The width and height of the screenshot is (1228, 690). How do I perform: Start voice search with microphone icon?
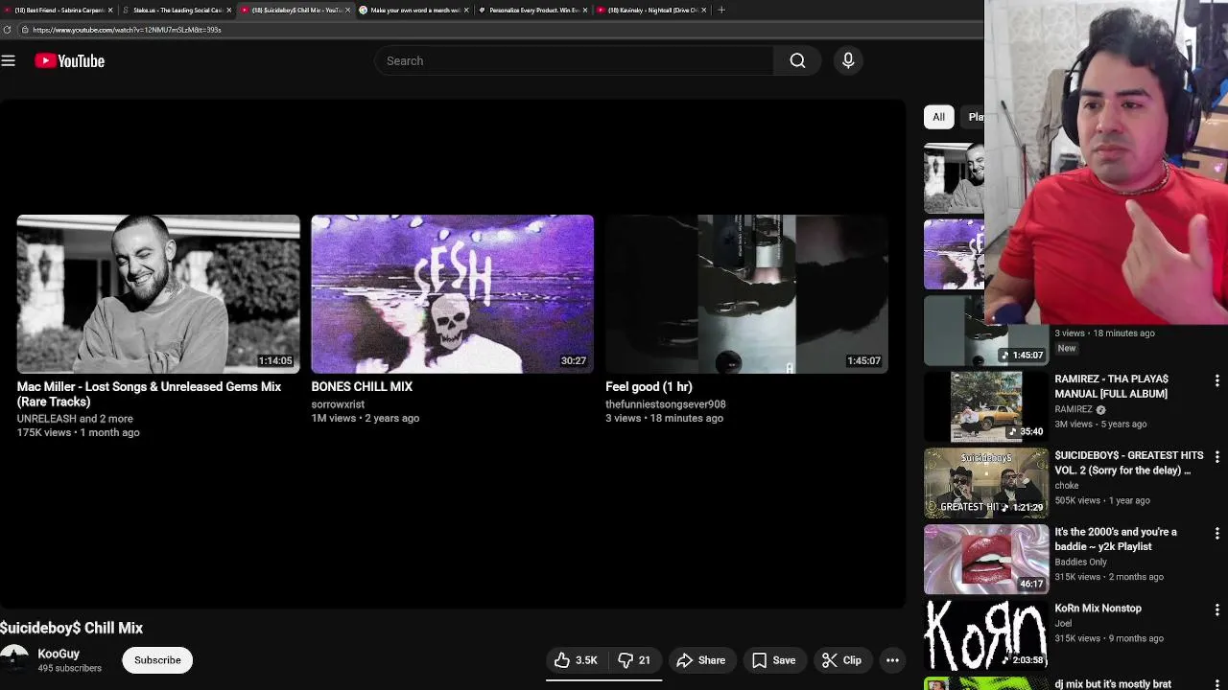click(848, 60)
